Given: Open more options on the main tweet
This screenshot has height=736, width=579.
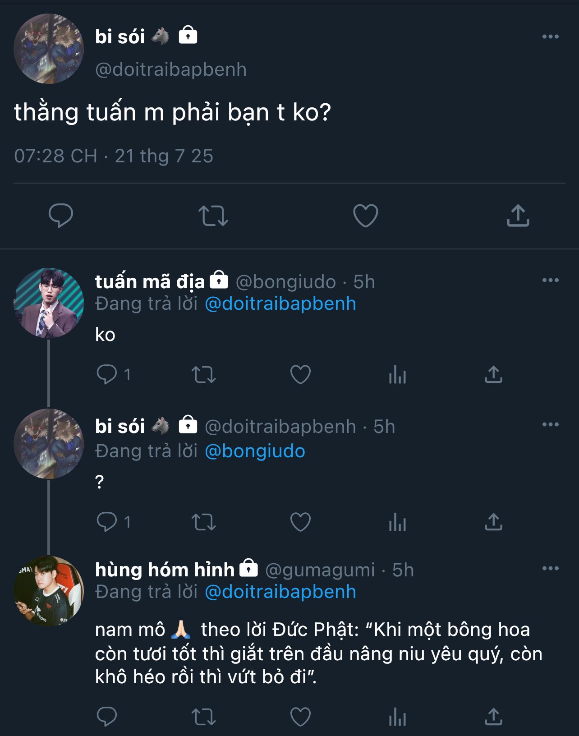Looking at the screenshot, I should (x=550, y=37).
